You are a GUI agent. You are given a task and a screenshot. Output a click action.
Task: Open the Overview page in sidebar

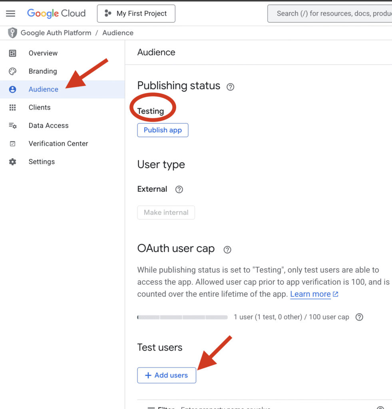click(x=43, y=53)
